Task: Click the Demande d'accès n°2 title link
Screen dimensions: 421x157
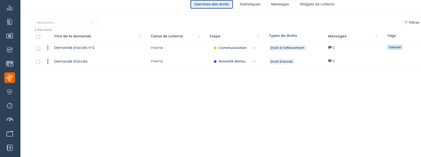Action: click(x=74, y=48)
